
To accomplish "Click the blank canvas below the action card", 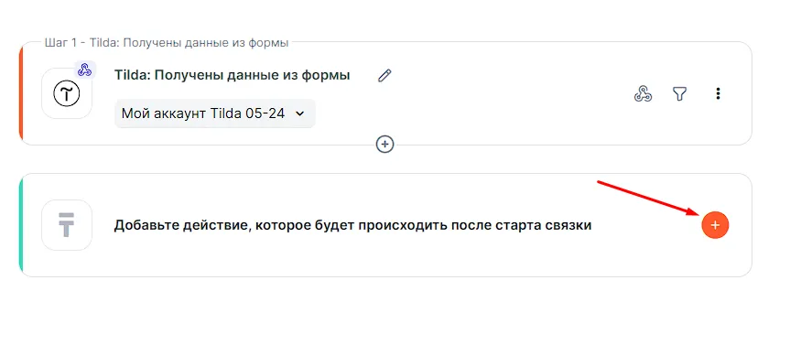I will [395, 312].
